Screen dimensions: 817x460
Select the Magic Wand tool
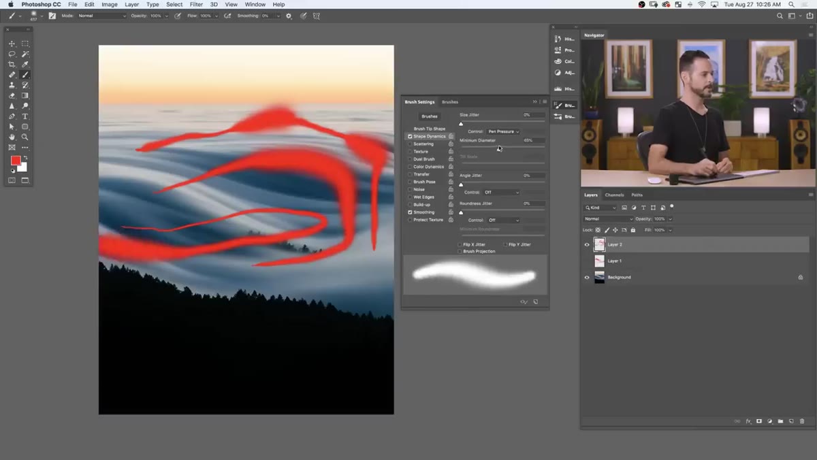click(25, 54)
